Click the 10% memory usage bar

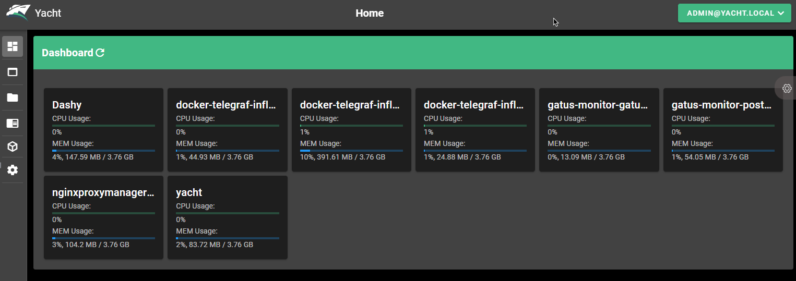(351, 151)
